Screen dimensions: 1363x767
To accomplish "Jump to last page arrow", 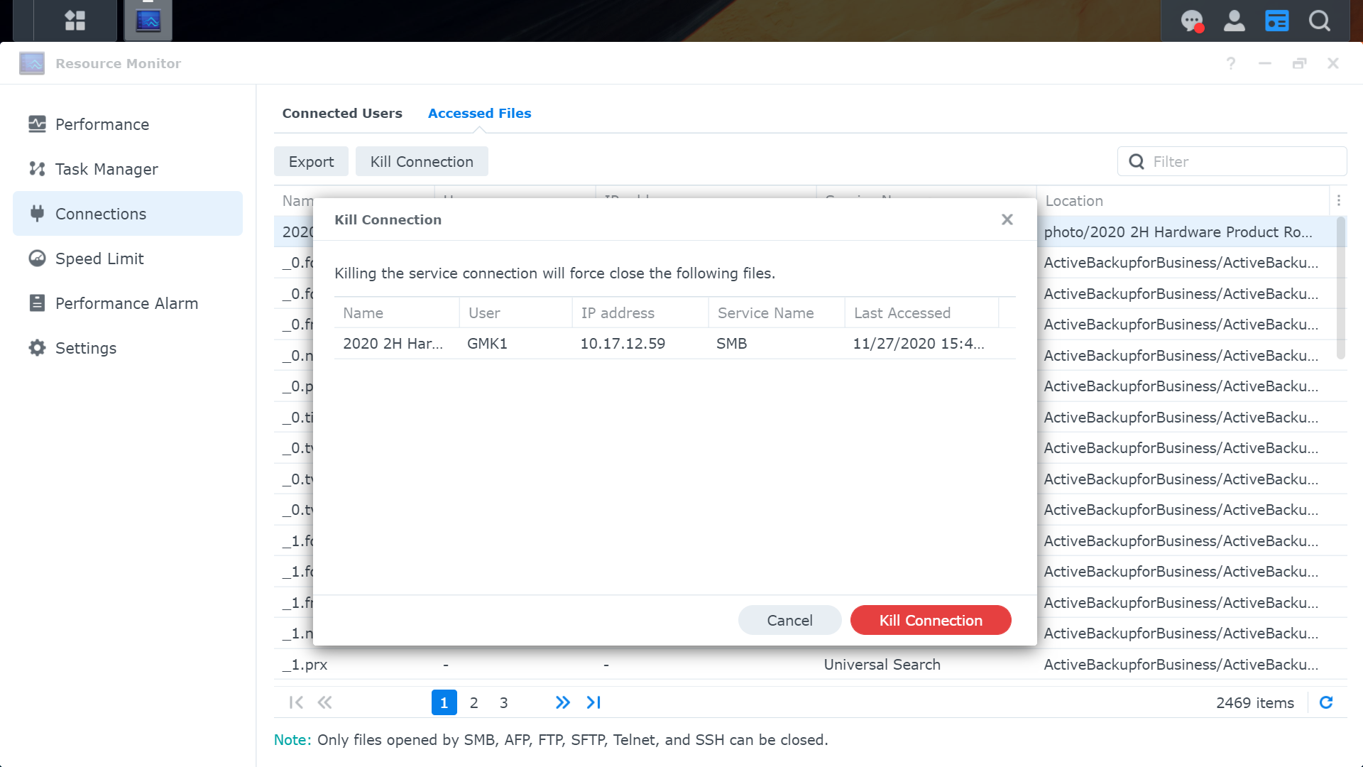I will tap(593, 702).
